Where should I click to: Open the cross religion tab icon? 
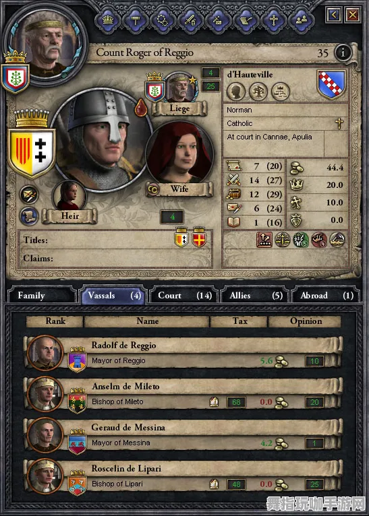(x=273, y=20)
